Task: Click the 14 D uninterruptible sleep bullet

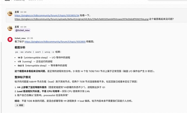Action: coord(44,58)
